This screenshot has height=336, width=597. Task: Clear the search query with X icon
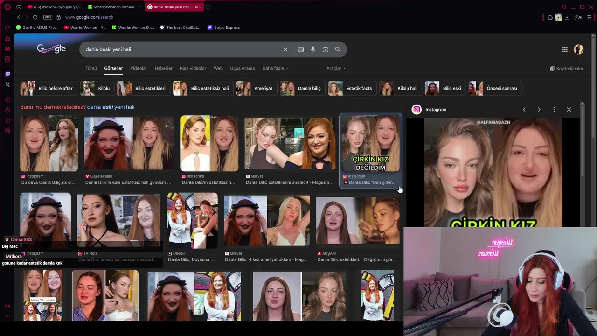click(x=285, y=49)
